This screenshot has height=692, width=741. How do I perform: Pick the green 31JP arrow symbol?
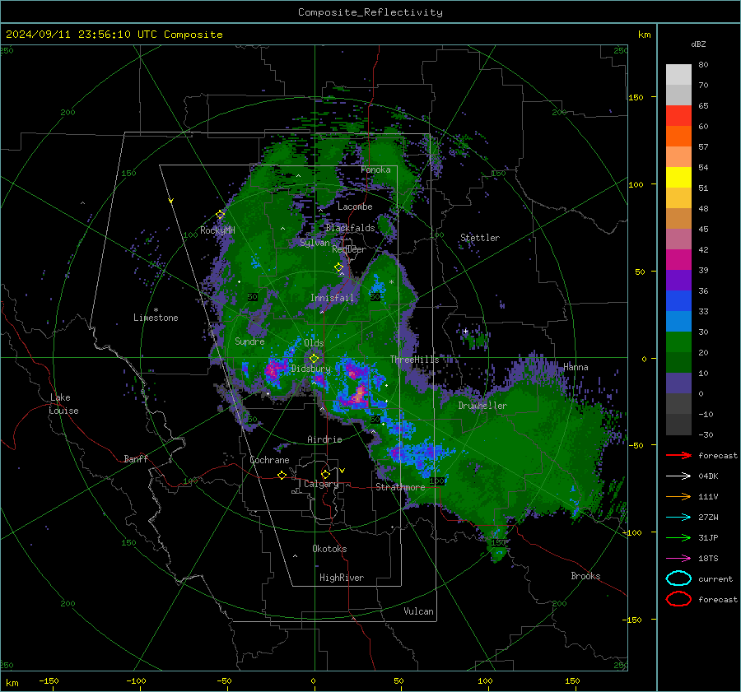(x=678, y=537)
